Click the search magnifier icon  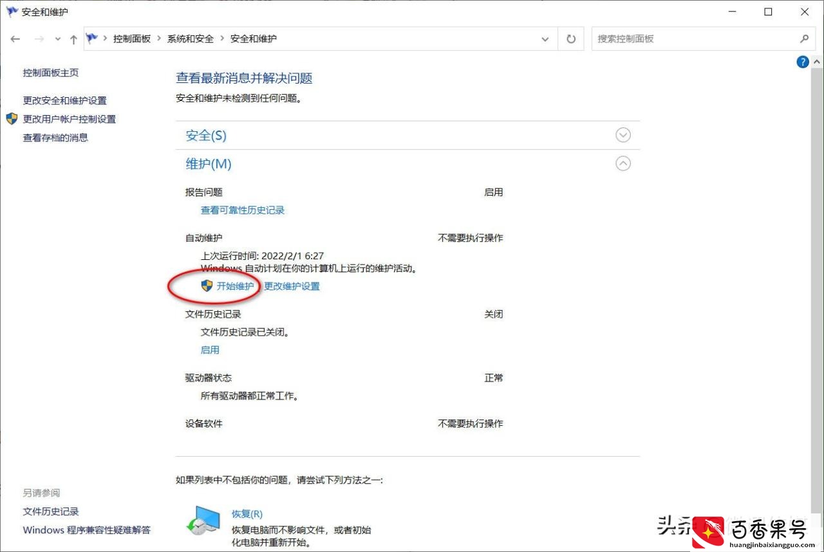click(x=804, y=39)
